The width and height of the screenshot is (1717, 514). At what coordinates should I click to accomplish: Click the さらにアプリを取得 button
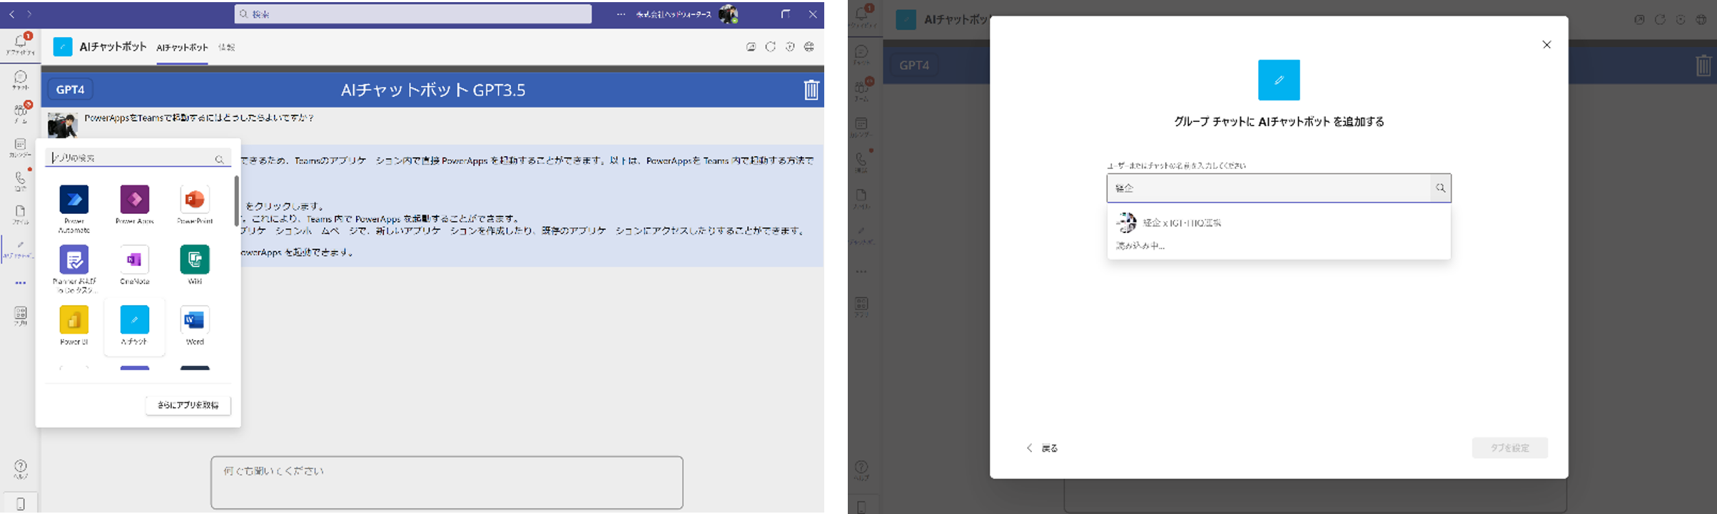[x=188, y=405]
